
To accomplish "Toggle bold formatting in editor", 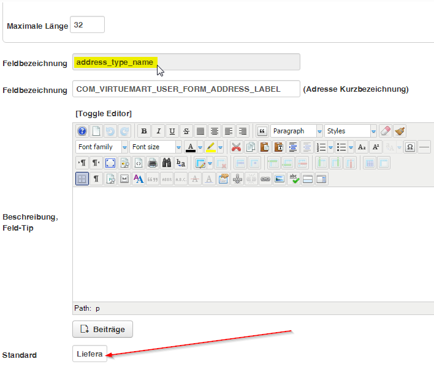I will [143, 131].
